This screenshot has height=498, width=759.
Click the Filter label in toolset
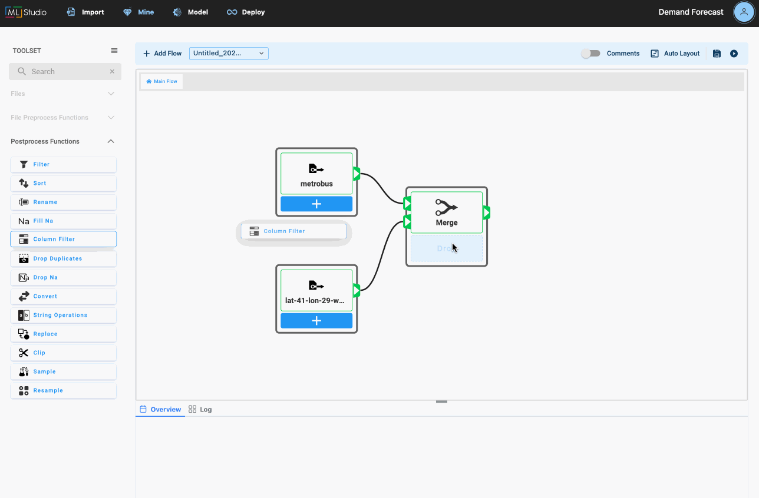click(x=41, y=164)
